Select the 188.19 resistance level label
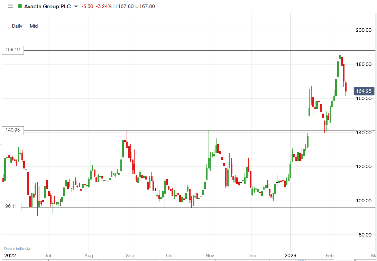 [x=13, y=50]
